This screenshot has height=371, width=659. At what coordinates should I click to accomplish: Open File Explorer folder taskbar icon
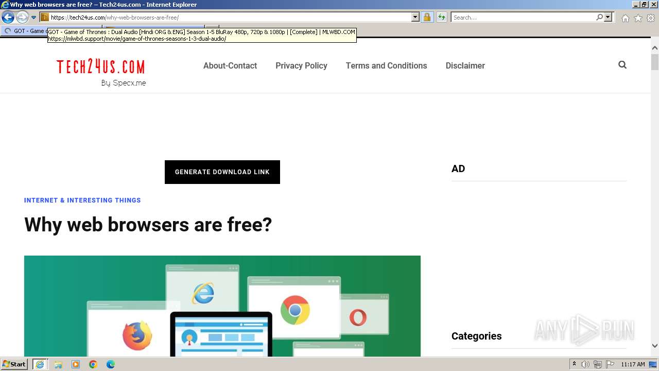pyautogui.click(x=58, y=364)
